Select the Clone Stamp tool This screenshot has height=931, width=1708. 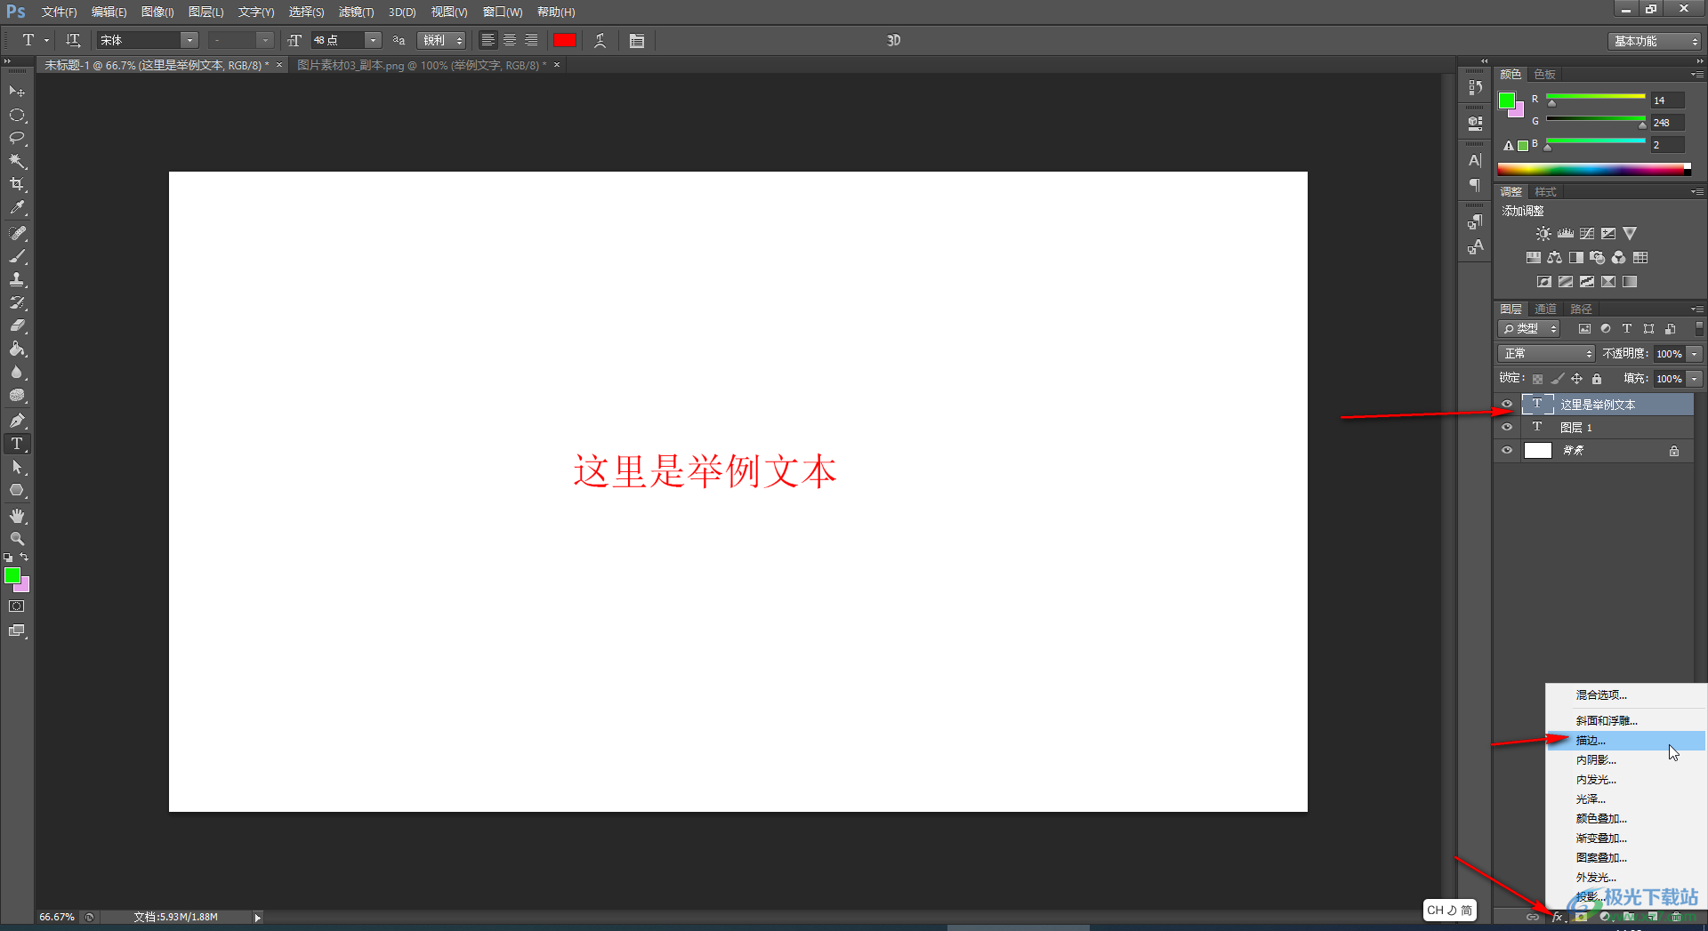[x=17, y=279]
